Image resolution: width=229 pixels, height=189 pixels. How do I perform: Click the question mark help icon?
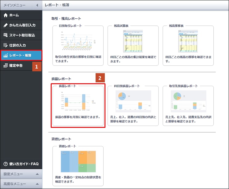[x=5, y=164]
